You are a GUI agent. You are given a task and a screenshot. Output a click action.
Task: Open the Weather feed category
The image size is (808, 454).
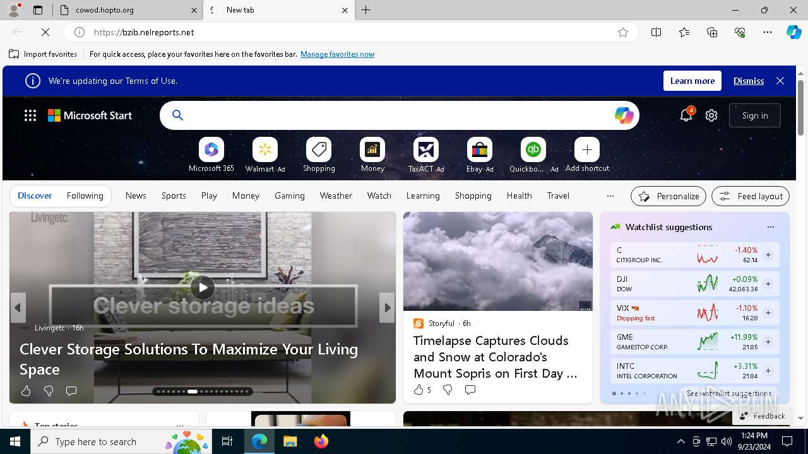click(x=336, y=195)
